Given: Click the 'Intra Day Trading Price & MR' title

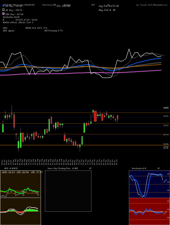Looking at the screenshot, I should (63, 168).
